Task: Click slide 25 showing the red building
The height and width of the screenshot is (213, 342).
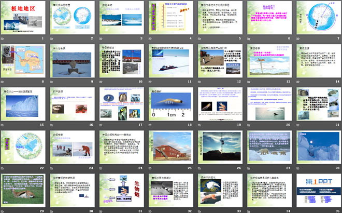Action: (170, 148)
